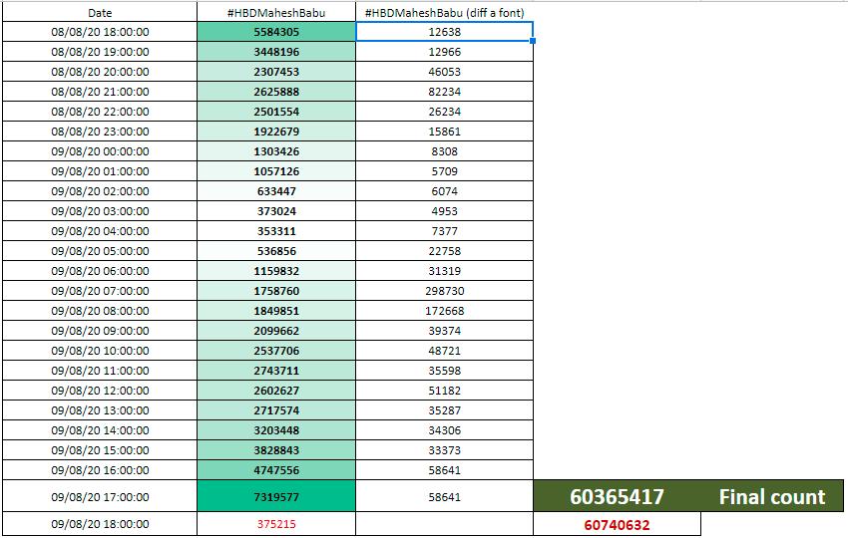This screenshot has width=848, height=538.
Task: Click cell containing 172668
Action: (x=444, y=311)
